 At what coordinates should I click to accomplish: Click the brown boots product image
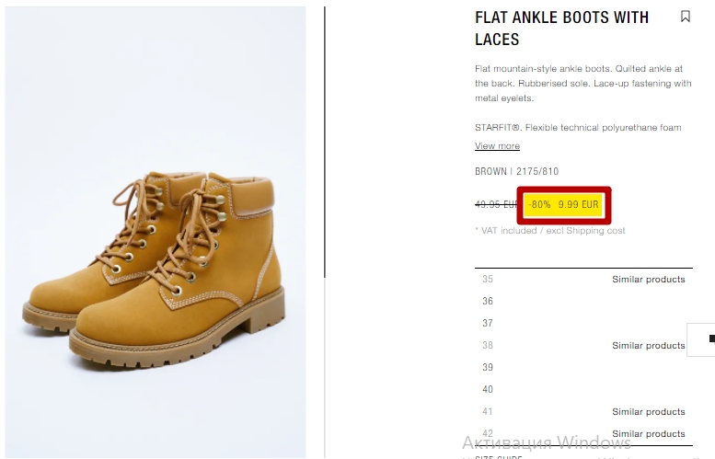pyautogui.click(x=156, y=232)
